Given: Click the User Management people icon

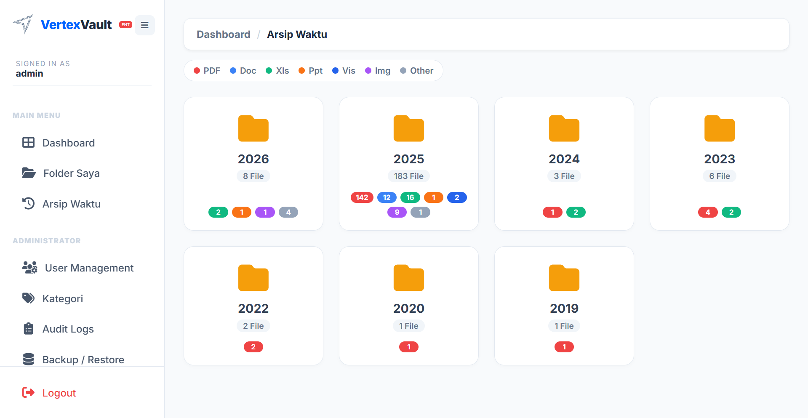Looking at the screenshot, I should [30, 268].
